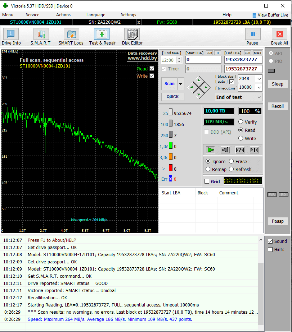Image resolution: width=292 pixels, height=332 pixels.
Task: Select the Remap radio option
Action: coord(208,169)
